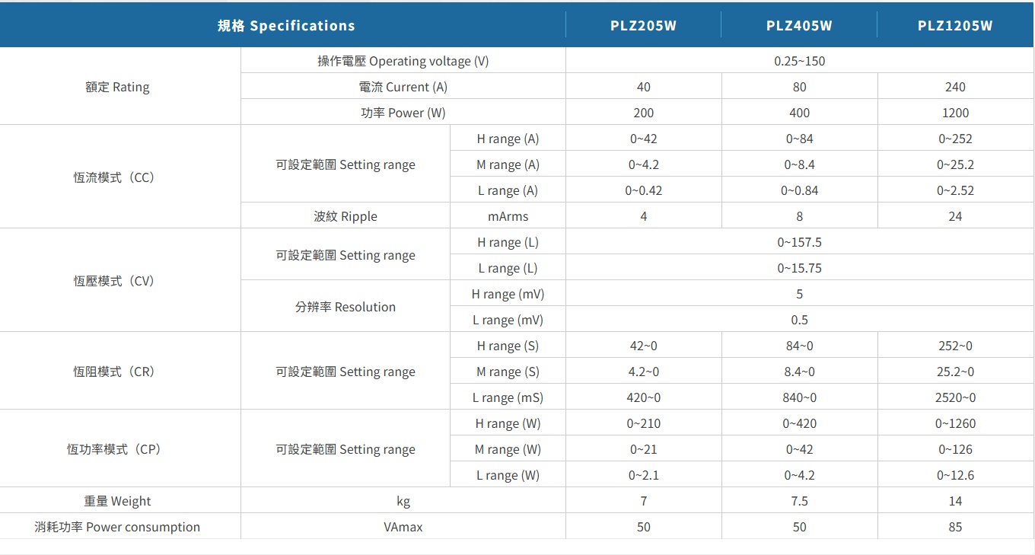Click the Weight row label

(117, 501)
